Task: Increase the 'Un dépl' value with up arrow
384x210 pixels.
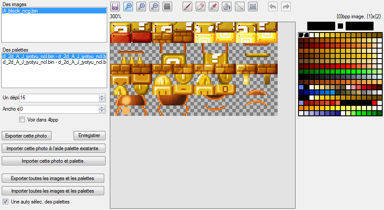Action: (102, 96)
